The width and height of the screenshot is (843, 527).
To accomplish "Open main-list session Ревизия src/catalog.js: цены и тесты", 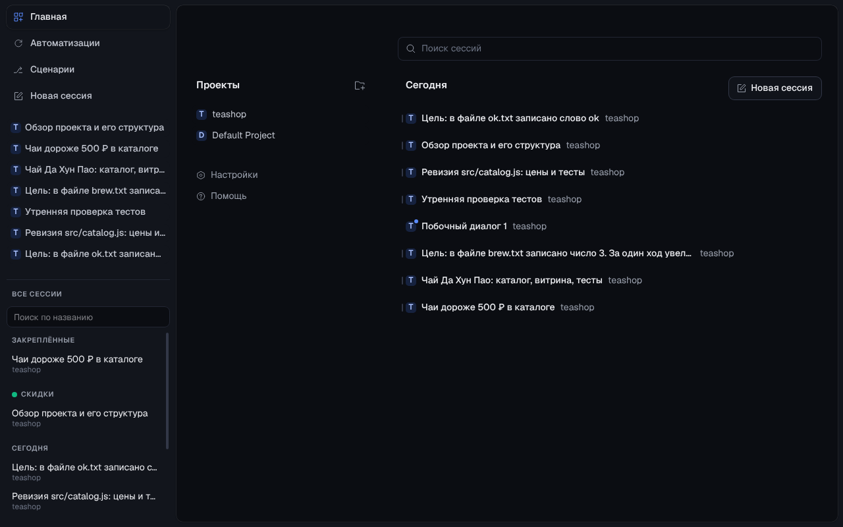I will [503, 173].
